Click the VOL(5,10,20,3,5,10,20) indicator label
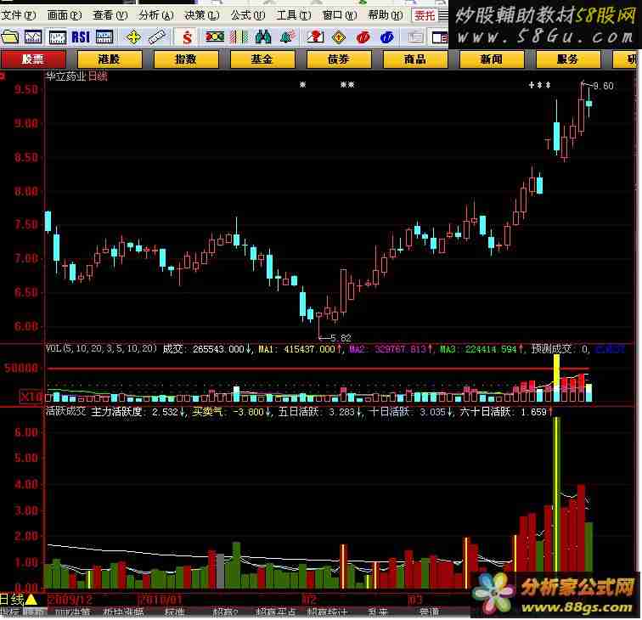The image size is (642, 620). 101,348
